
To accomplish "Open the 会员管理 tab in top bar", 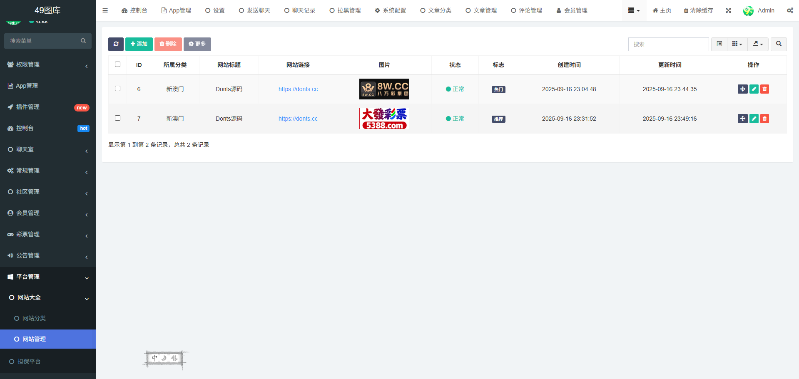I will point(572,10).
